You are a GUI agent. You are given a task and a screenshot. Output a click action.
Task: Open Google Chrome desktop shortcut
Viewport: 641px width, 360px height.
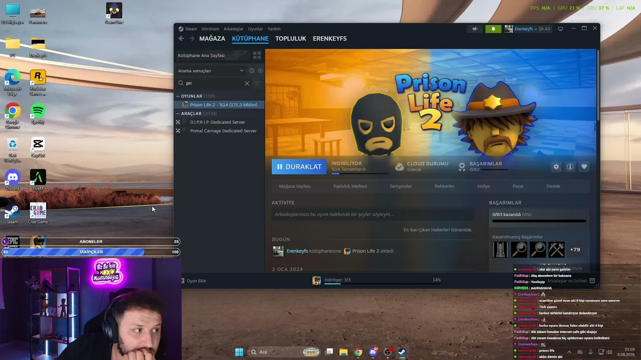[13, 116]
